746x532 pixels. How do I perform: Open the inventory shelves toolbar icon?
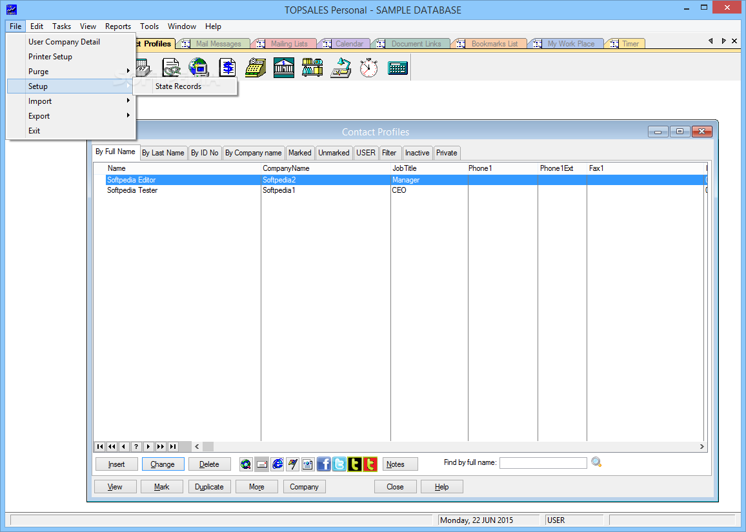tap(312, 68)
